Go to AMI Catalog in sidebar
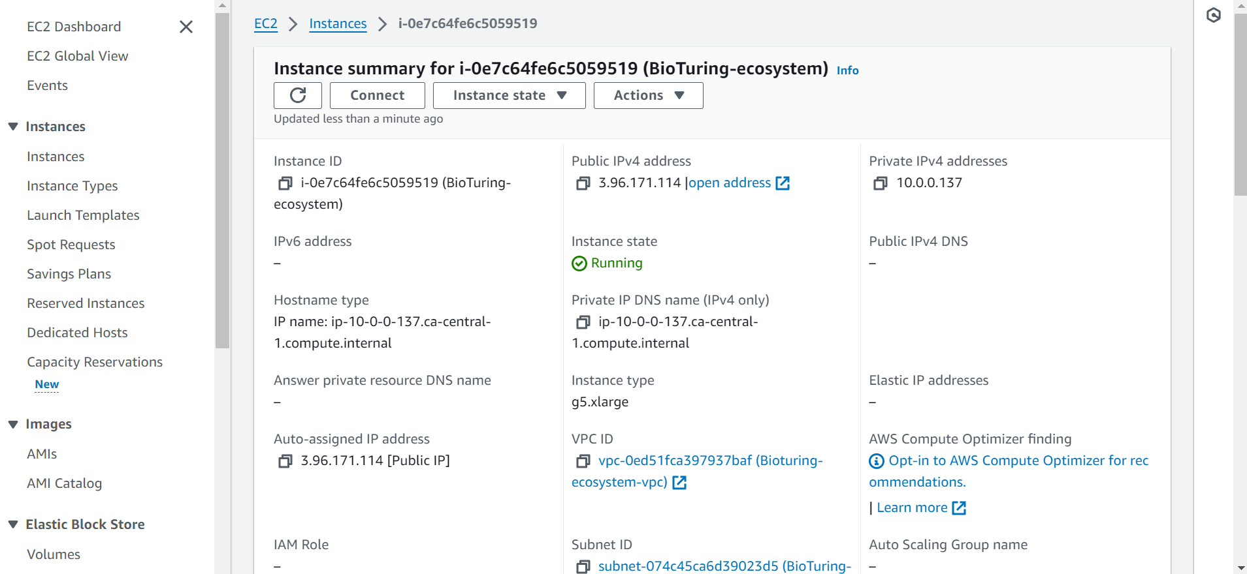Screen dimensions: 1247x574 (64, 483)
